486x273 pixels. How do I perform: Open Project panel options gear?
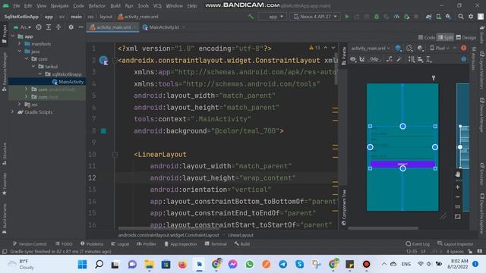pos(71,27)
